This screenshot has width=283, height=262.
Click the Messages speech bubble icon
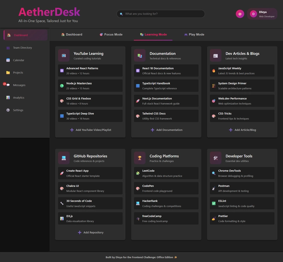click(x=8, y=85)
